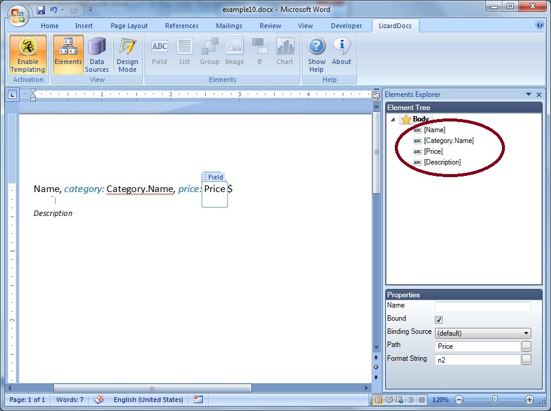Screen dimensions: 551x411
Task: Undo last action in quick access toolbar
Action: pos(53,10)
